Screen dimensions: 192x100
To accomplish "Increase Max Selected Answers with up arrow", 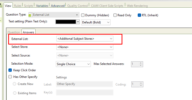I will (x=141, y=63).
